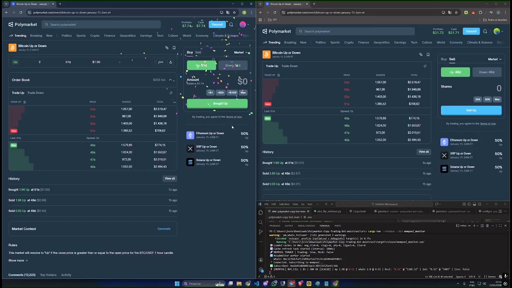Select Down outcome in left window

pos(233,65)
